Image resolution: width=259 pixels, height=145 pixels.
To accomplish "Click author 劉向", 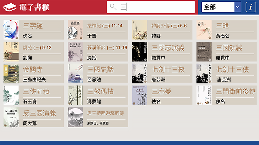I will [x=27, y=58].
